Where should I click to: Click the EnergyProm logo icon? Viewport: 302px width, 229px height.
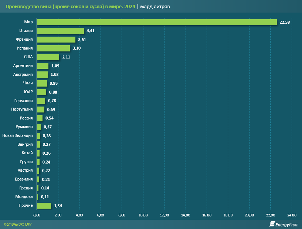(x=273, y=224)
